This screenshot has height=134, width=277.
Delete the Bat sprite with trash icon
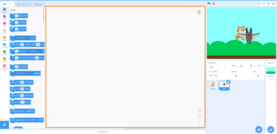[228, 82]
